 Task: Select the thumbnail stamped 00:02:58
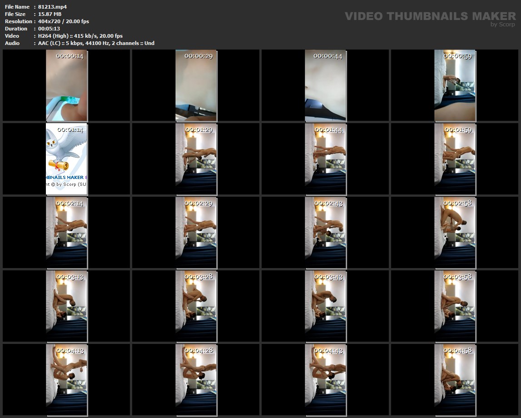click(455, 233)
